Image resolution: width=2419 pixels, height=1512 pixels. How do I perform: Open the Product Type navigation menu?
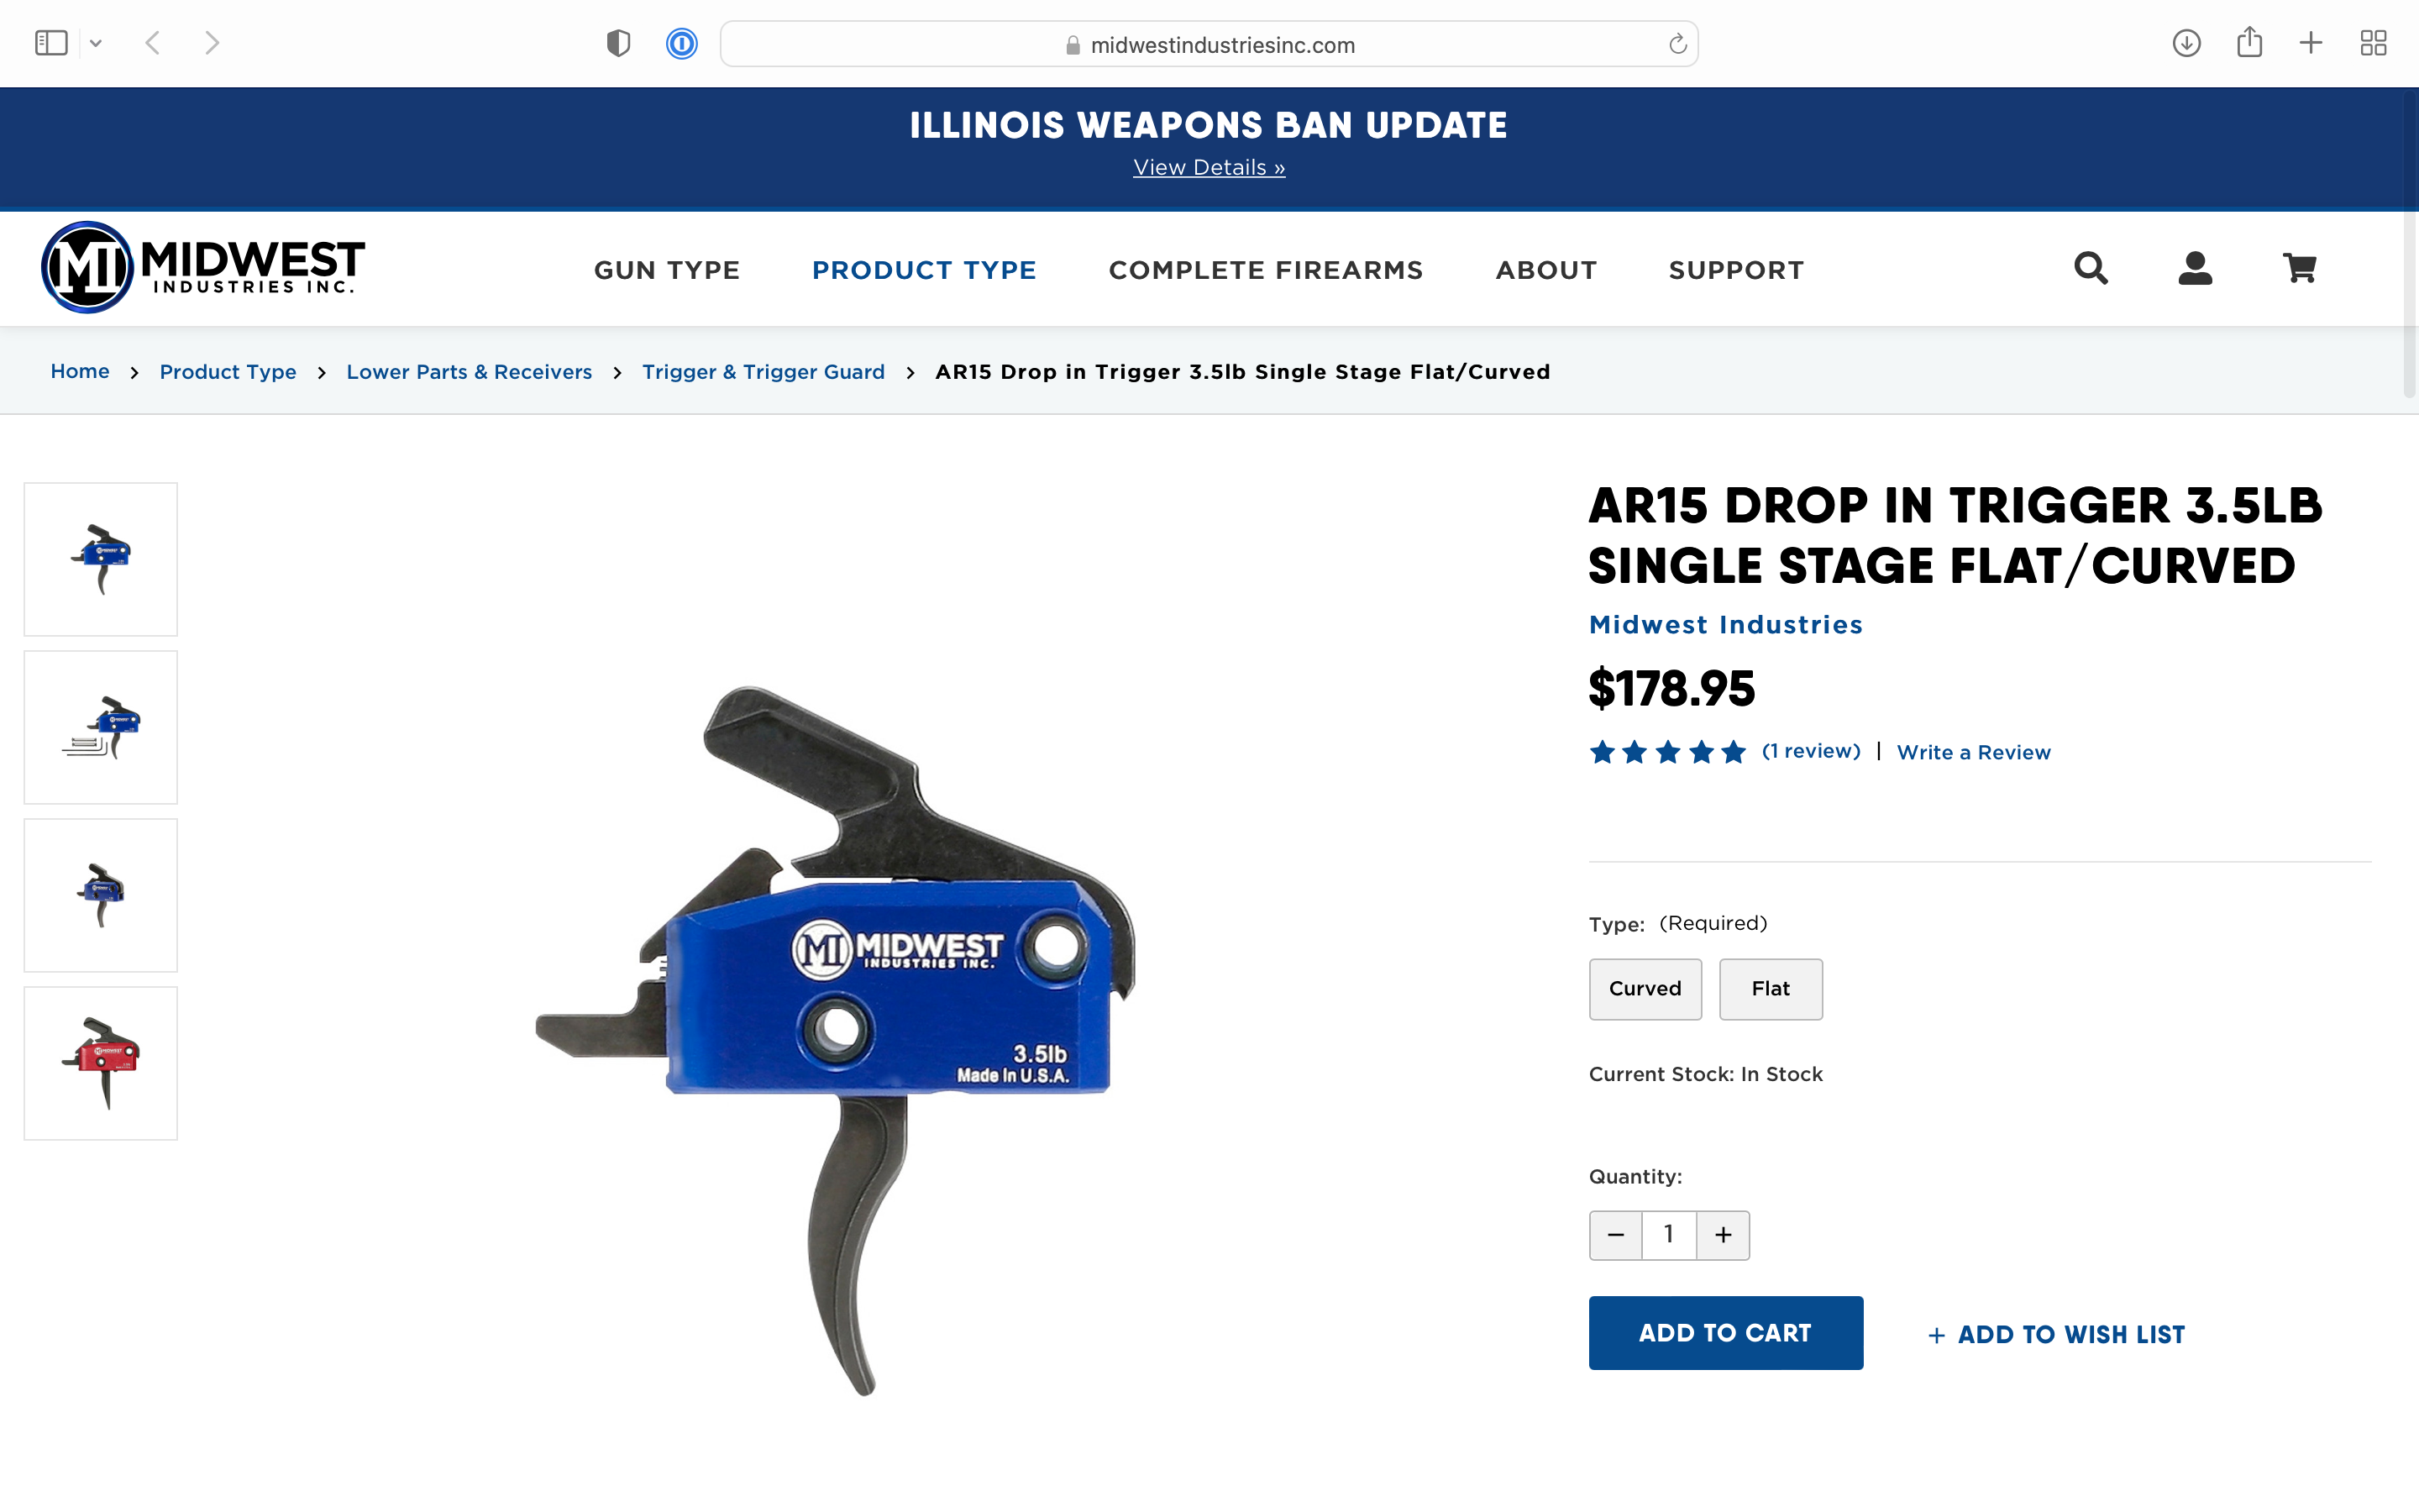[924, 270]
